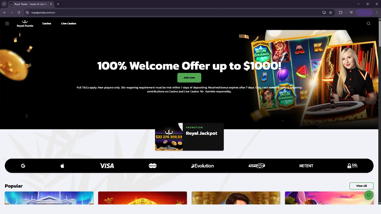
Task: Open the hamburger navigation menu
Action: pos(7,23)
